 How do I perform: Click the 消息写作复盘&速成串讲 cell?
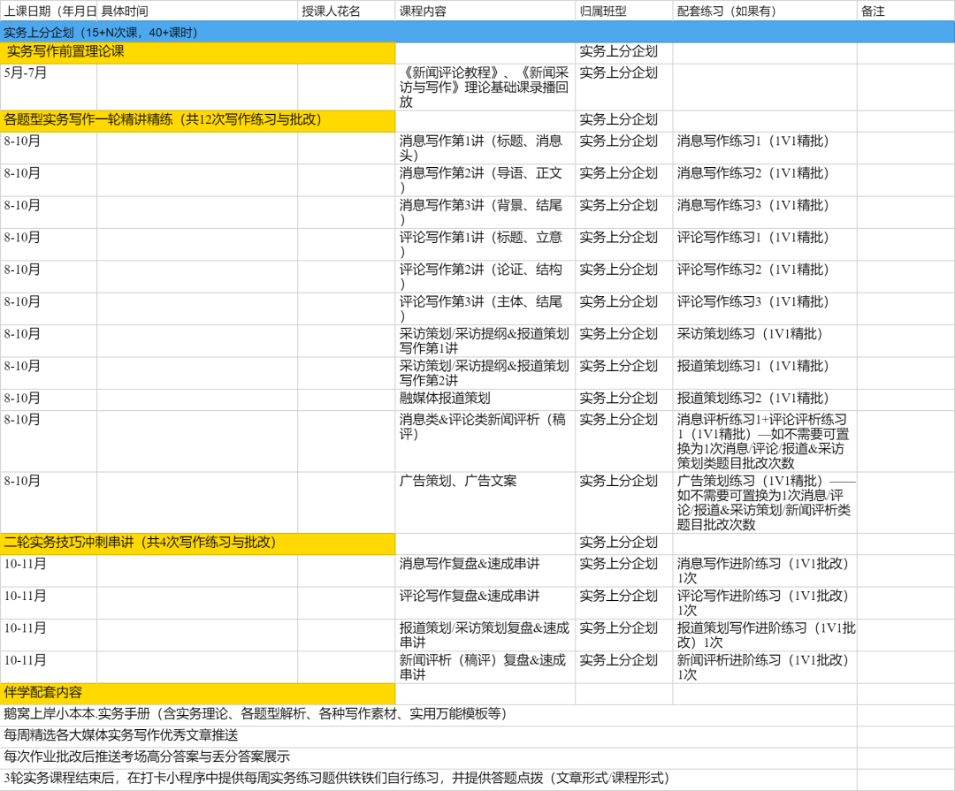pos(485,571)
